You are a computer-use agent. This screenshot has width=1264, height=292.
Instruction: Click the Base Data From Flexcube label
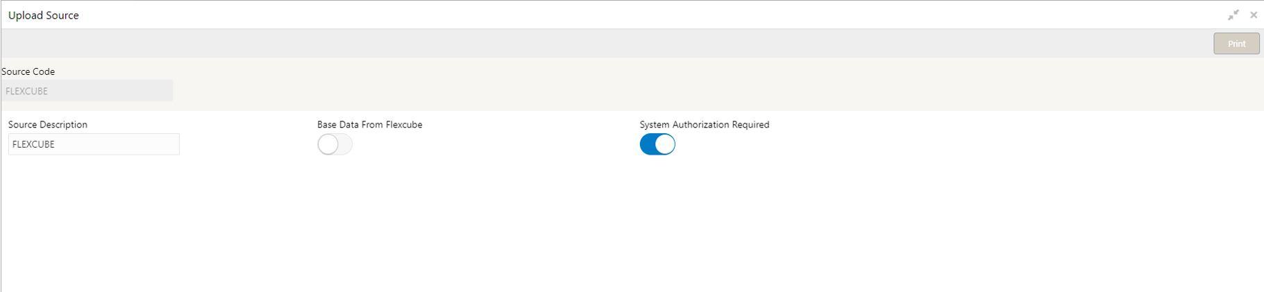(x=369, y=125)
